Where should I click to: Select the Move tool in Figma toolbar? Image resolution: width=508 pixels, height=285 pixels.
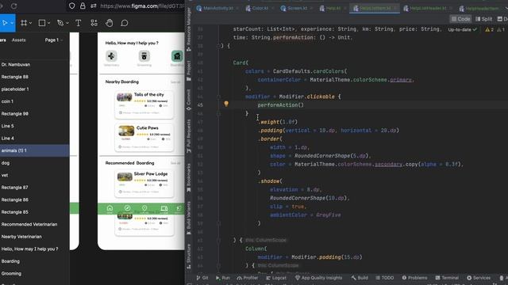click(x=5, y=23)
